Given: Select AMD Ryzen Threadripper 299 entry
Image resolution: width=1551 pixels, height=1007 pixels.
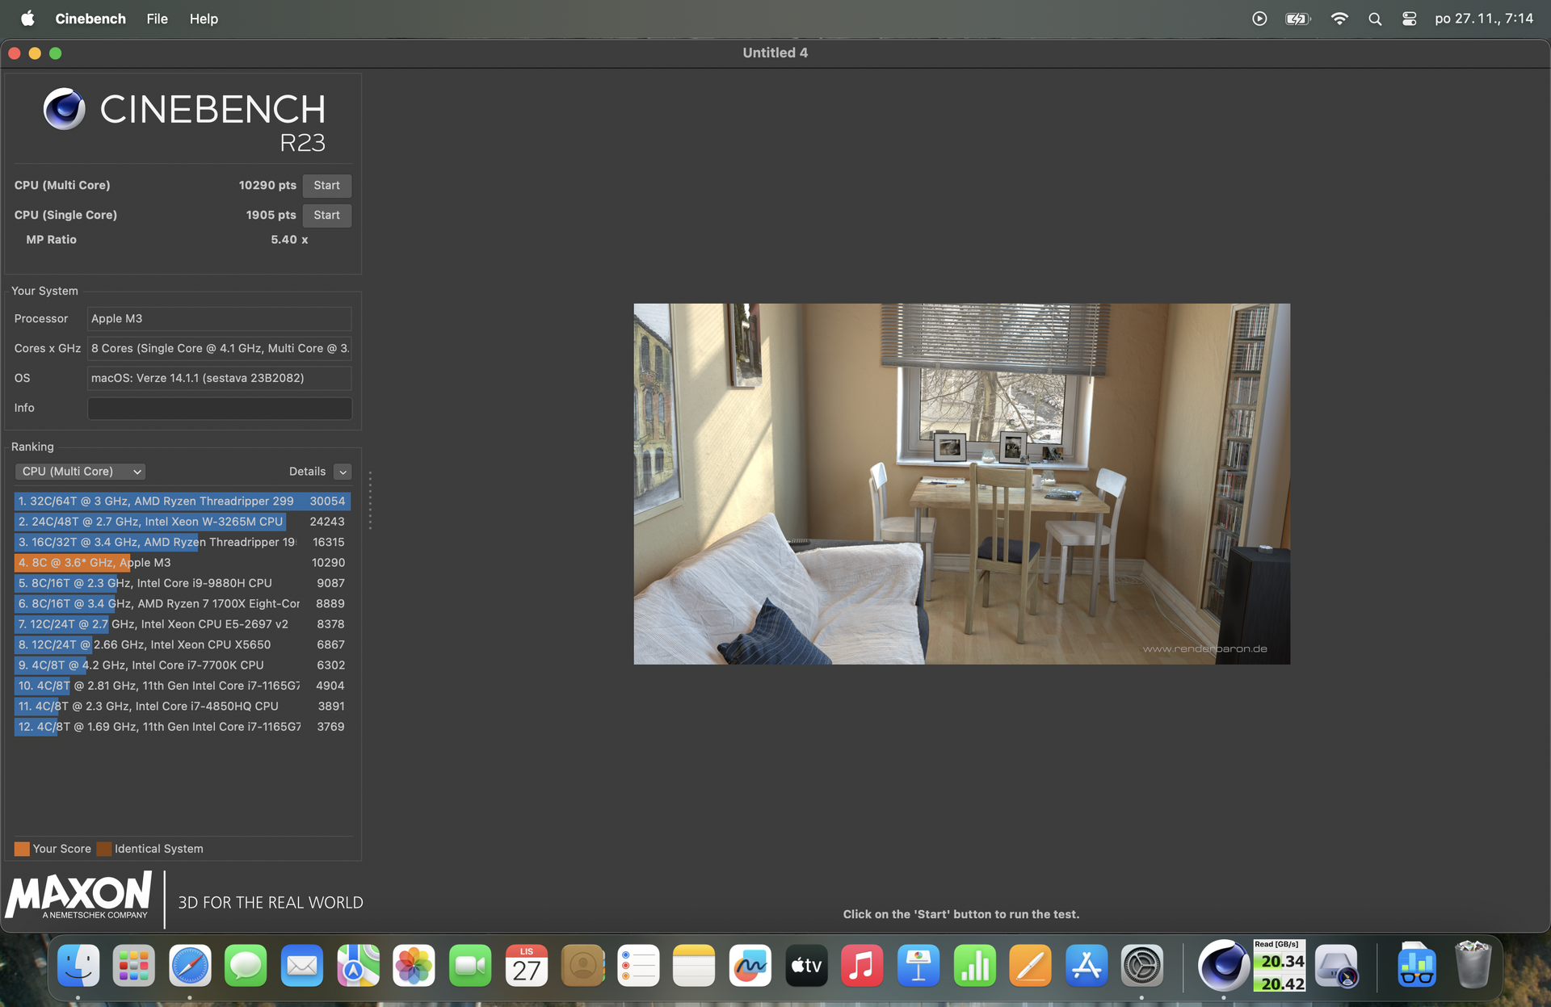Looking at the screenshot, I should point(181,501).
